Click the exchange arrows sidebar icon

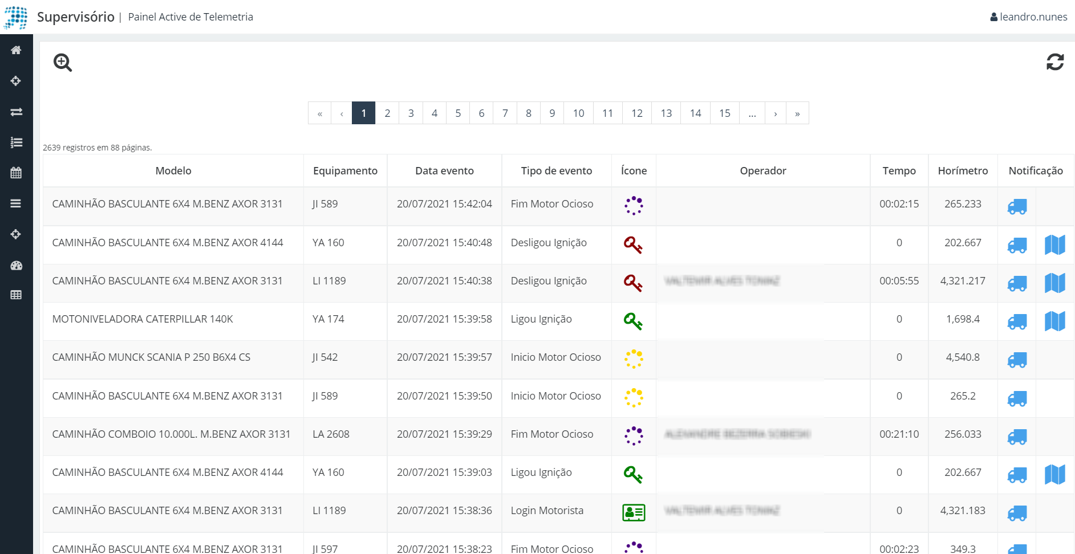16,112
